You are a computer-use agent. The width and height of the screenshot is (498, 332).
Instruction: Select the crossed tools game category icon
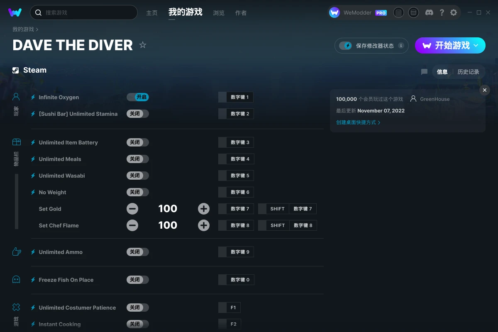pos(16,307)
